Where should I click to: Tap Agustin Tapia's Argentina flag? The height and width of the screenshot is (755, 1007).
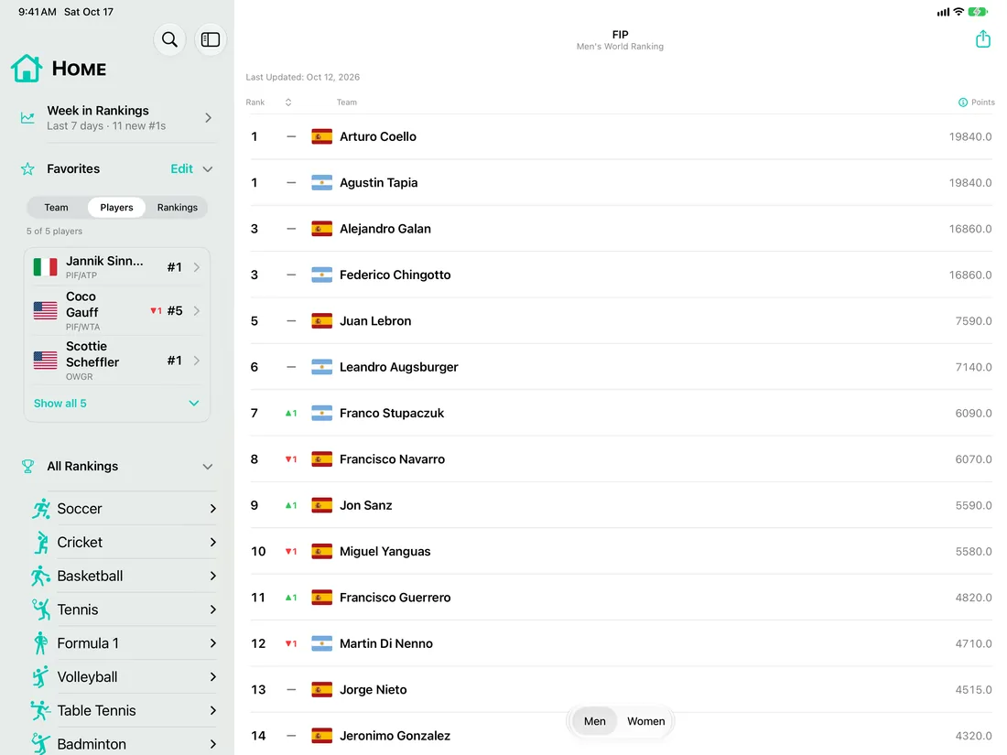pyautogui.click(x=321, y=183)
